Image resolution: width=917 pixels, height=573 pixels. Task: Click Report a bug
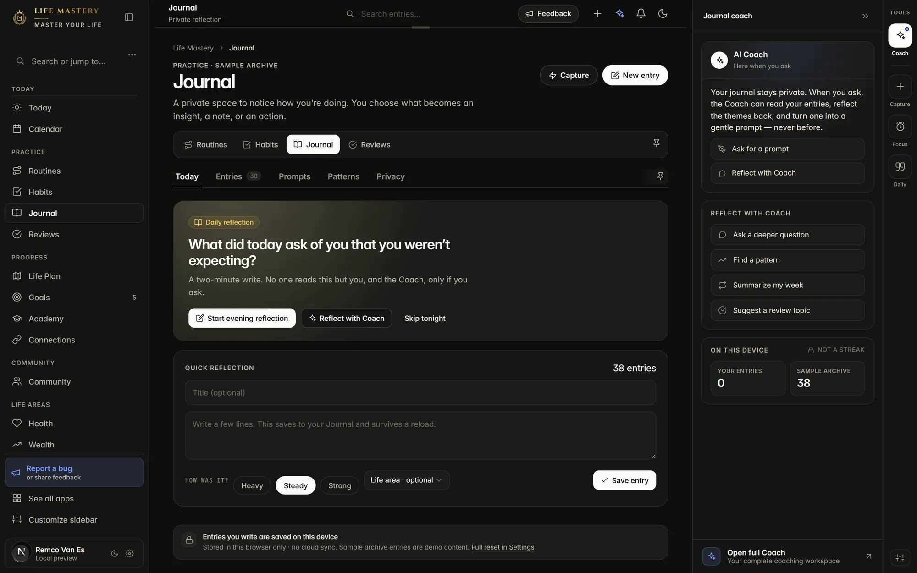pos(74,473)
